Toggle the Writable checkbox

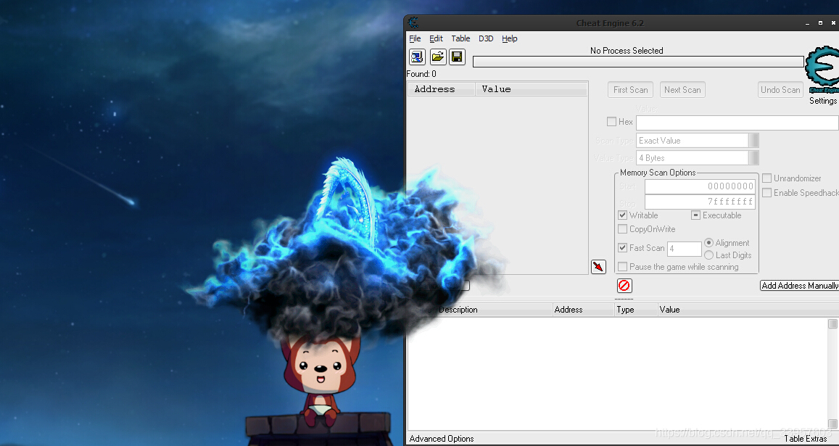(x=622, y=215)
